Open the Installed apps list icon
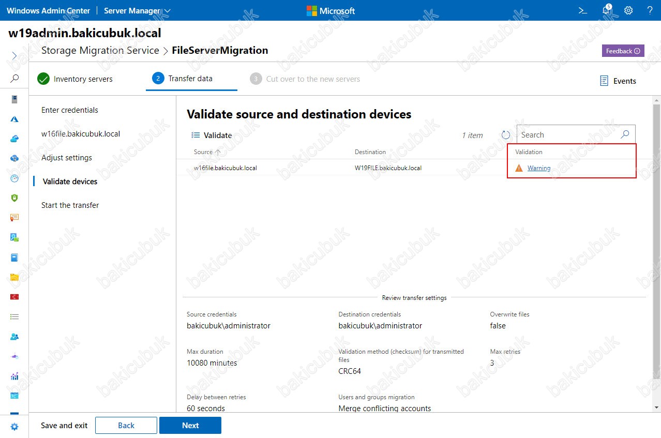The height and width of the screenshot is (438, 661). (x=14, y=316)
